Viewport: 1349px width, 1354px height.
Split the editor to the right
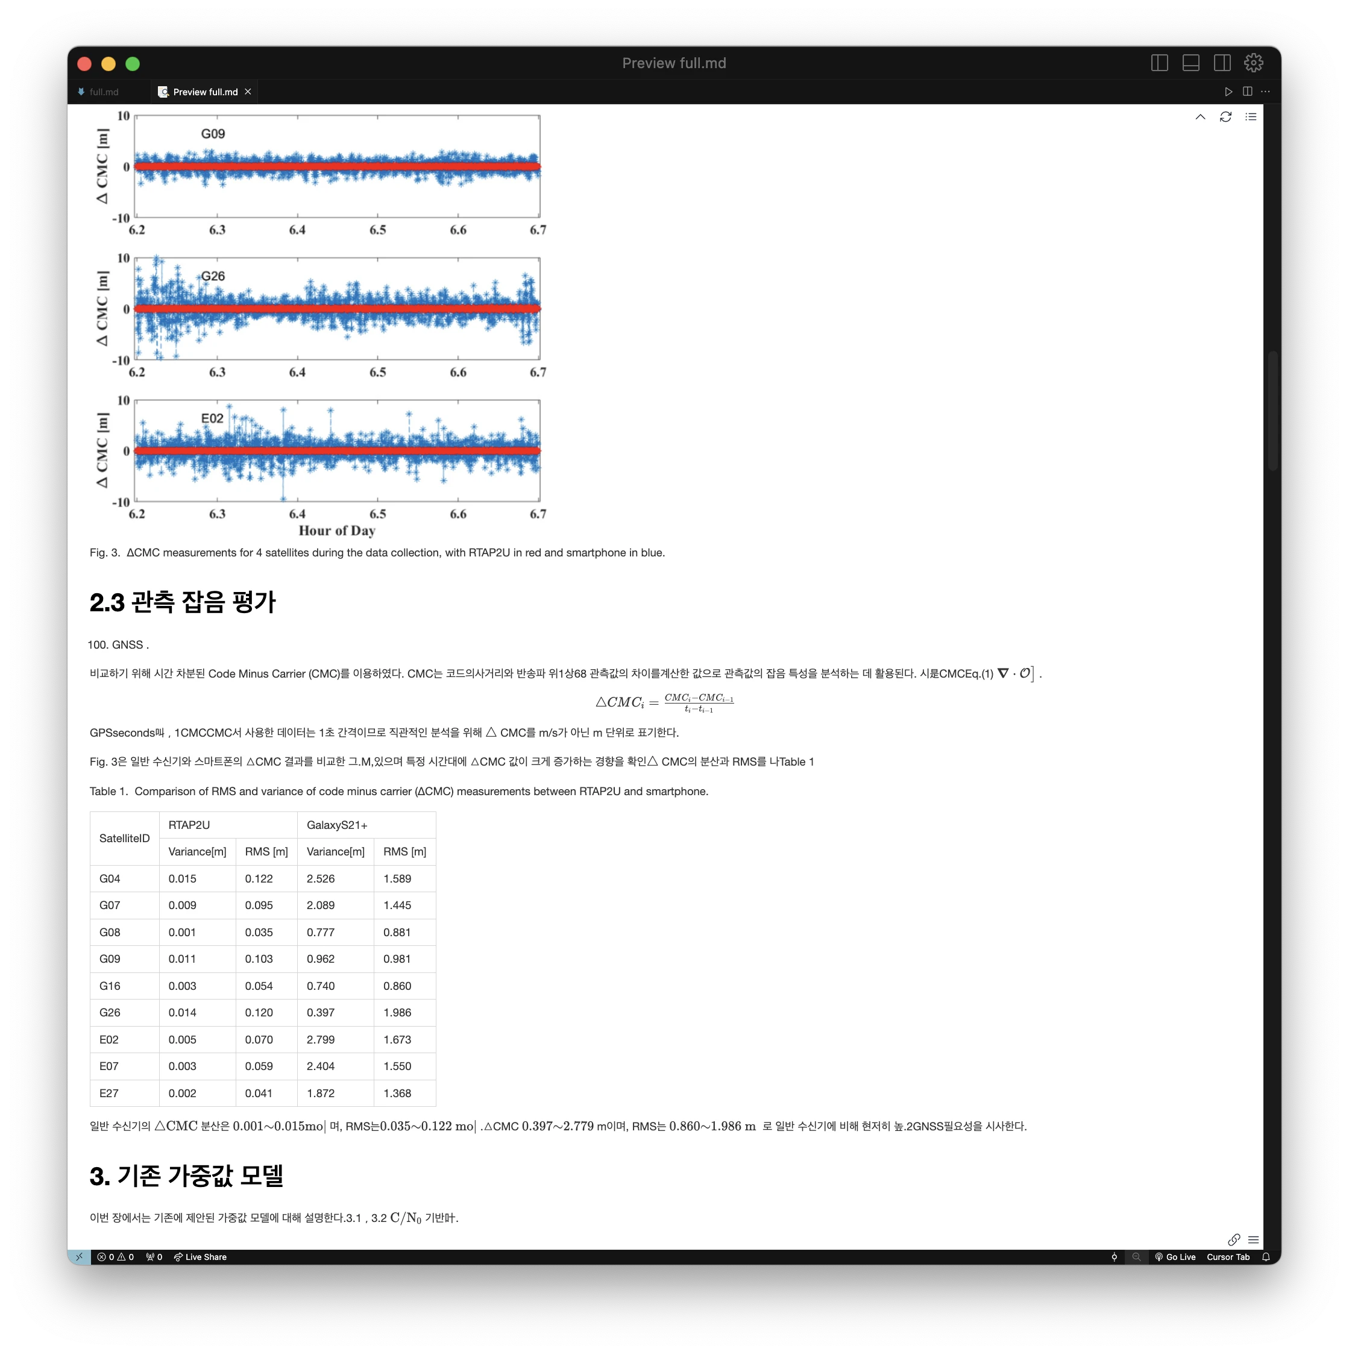point(1247,92)
